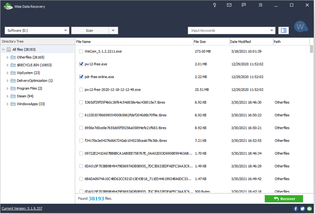Start scanning with the Scan button
Image resolution: width=315 pixels, height=214 pixels.
90,31
